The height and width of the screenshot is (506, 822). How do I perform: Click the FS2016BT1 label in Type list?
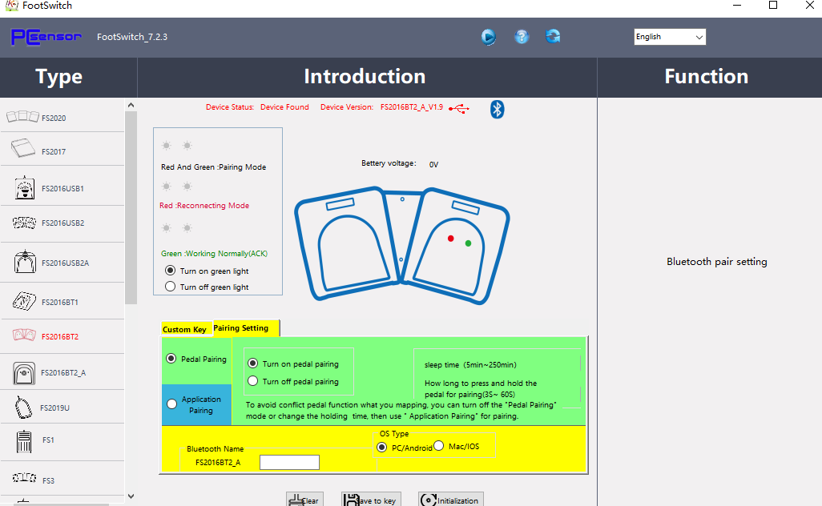click(x=60, y=302)
